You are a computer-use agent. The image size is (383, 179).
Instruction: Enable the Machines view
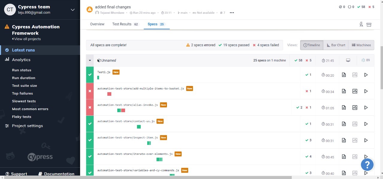[361, 45]
